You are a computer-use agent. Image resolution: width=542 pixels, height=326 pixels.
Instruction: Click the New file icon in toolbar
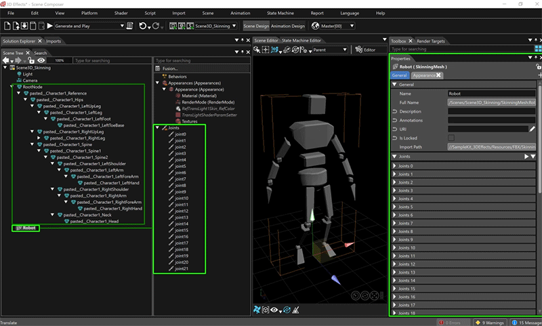pos(6,26)
